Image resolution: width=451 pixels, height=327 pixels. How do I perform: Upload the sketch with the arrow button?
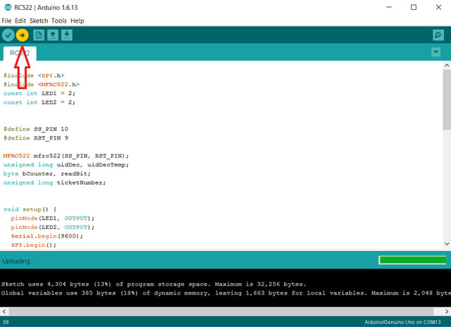[23, 35]
